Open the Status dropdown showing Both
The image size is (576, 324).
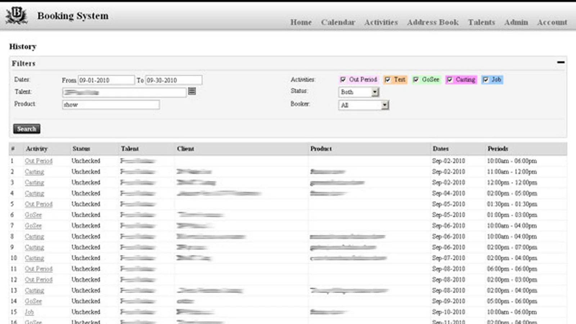(359, 92)
